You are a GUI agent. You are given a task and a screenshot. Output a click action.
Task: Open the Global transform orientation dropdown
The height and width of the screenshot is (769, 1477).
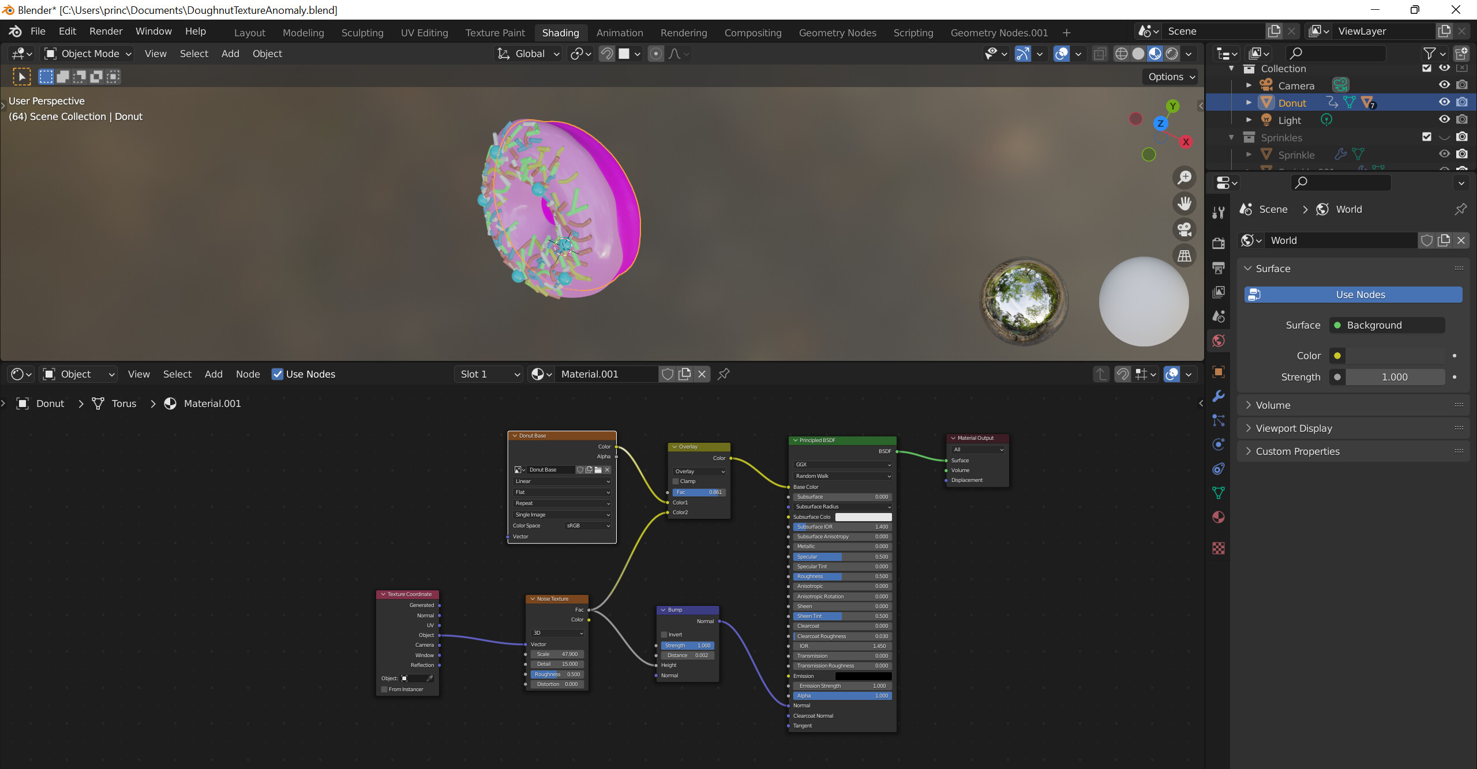coord(528,54)
